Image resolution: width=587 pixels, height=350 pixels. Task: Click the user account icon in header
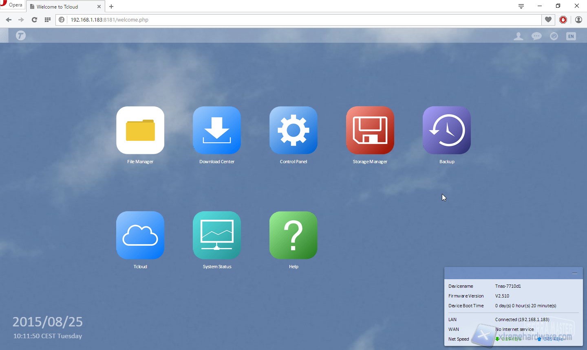tap(519, 36)
